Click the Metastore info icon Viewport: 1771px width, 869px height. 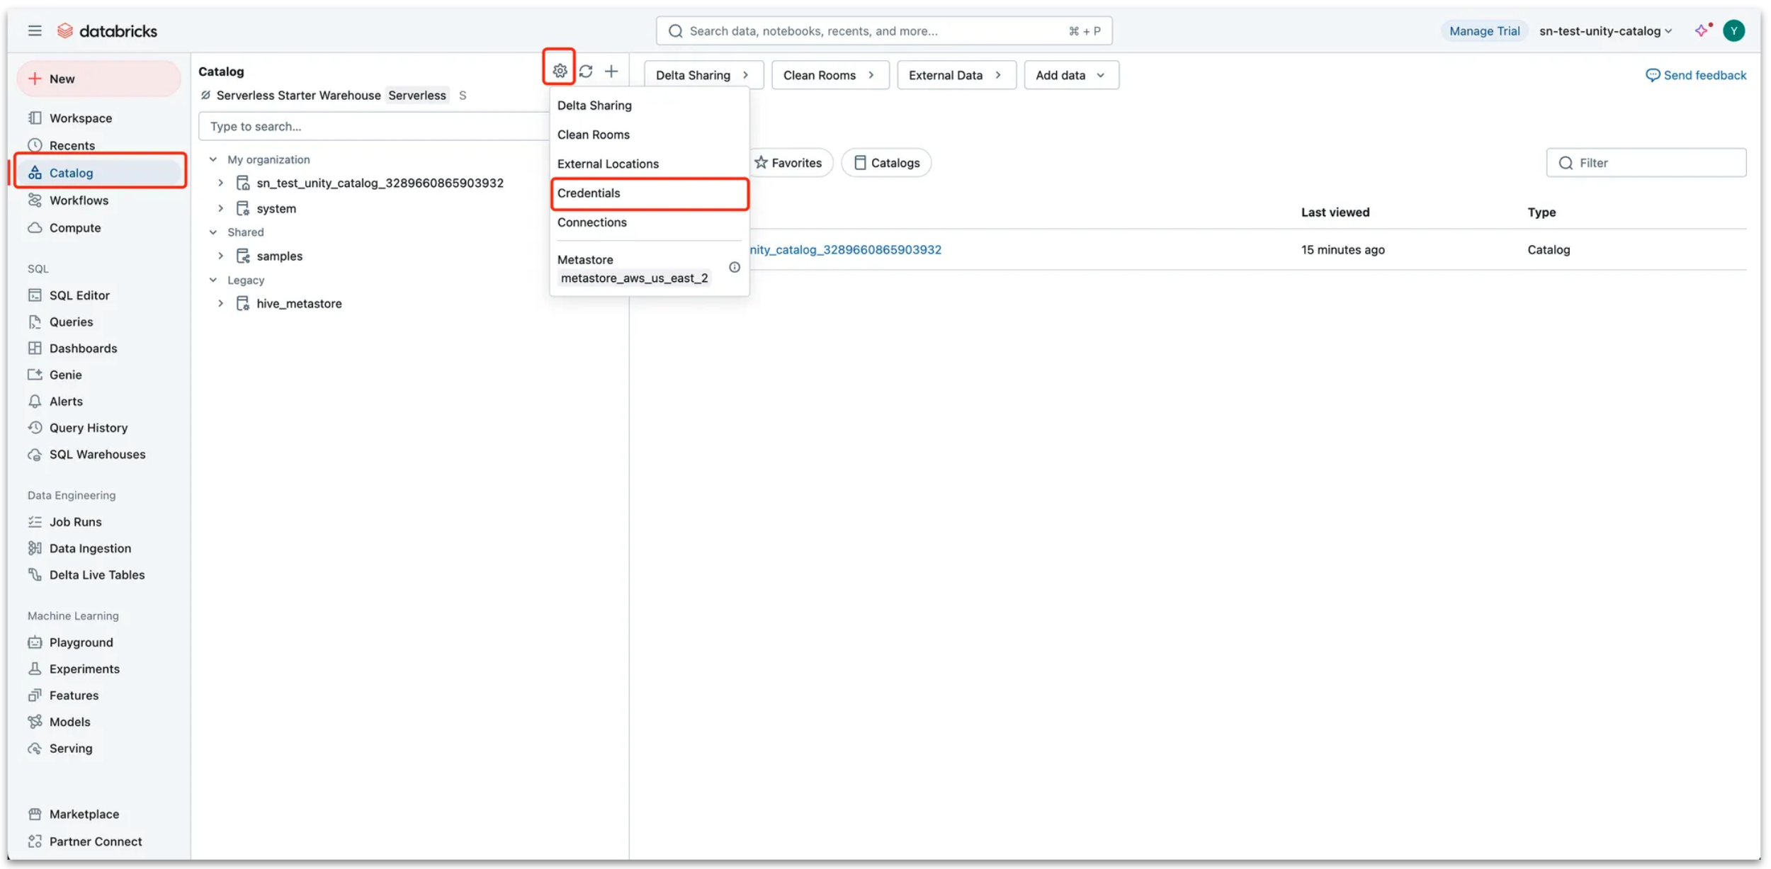(x=734, y=267)
